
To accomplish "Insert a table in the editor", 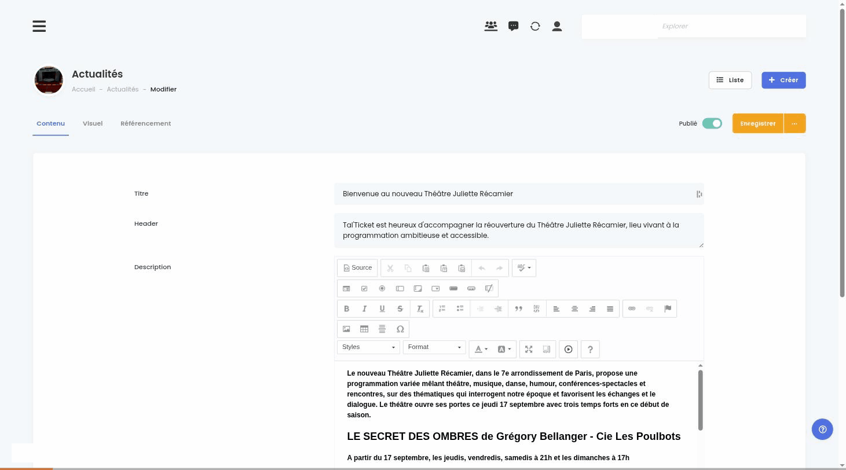I will coord(364,329).
